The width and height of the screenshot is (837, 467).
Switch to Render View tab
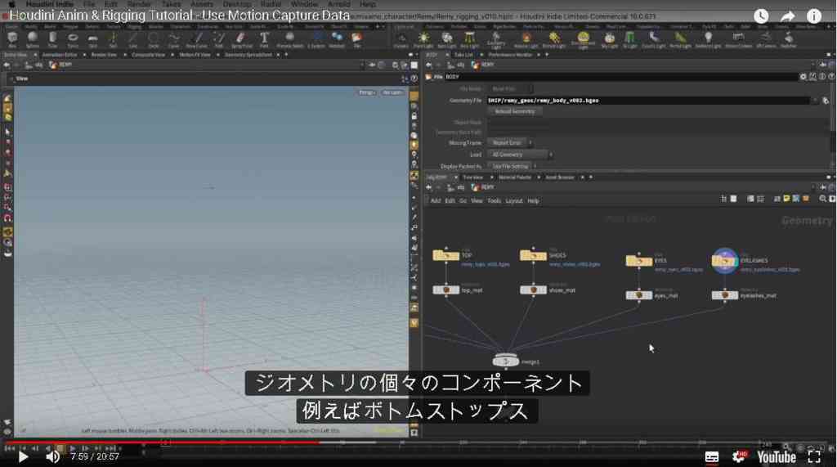click(x=104, y=55)
